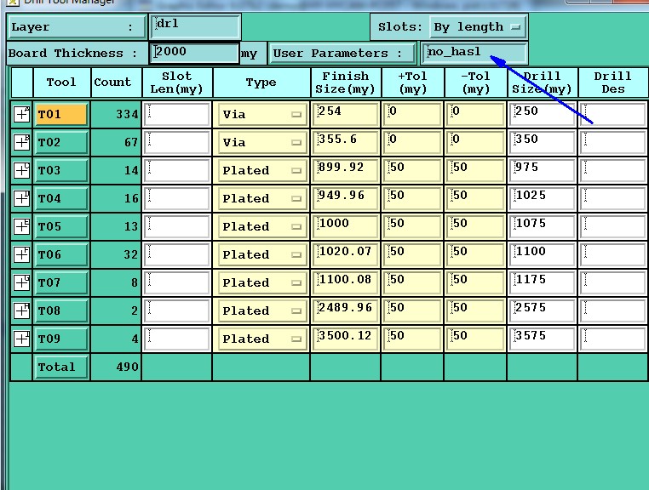The image size is (649, 490).
Task: Click the Total button
Action: point(60,367)
